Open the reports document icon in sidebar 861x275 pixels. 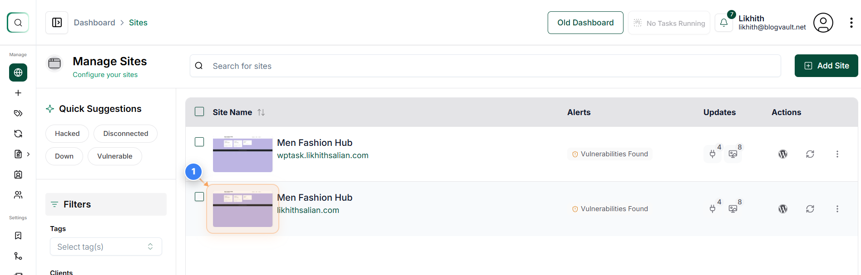click(18, 154)
